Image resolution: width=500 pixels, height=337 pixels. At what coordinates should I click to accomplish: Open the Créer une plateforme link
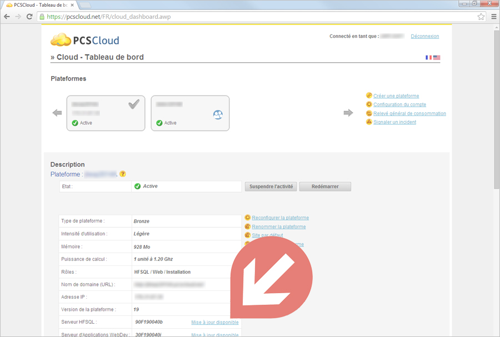(x=396, y=96)
